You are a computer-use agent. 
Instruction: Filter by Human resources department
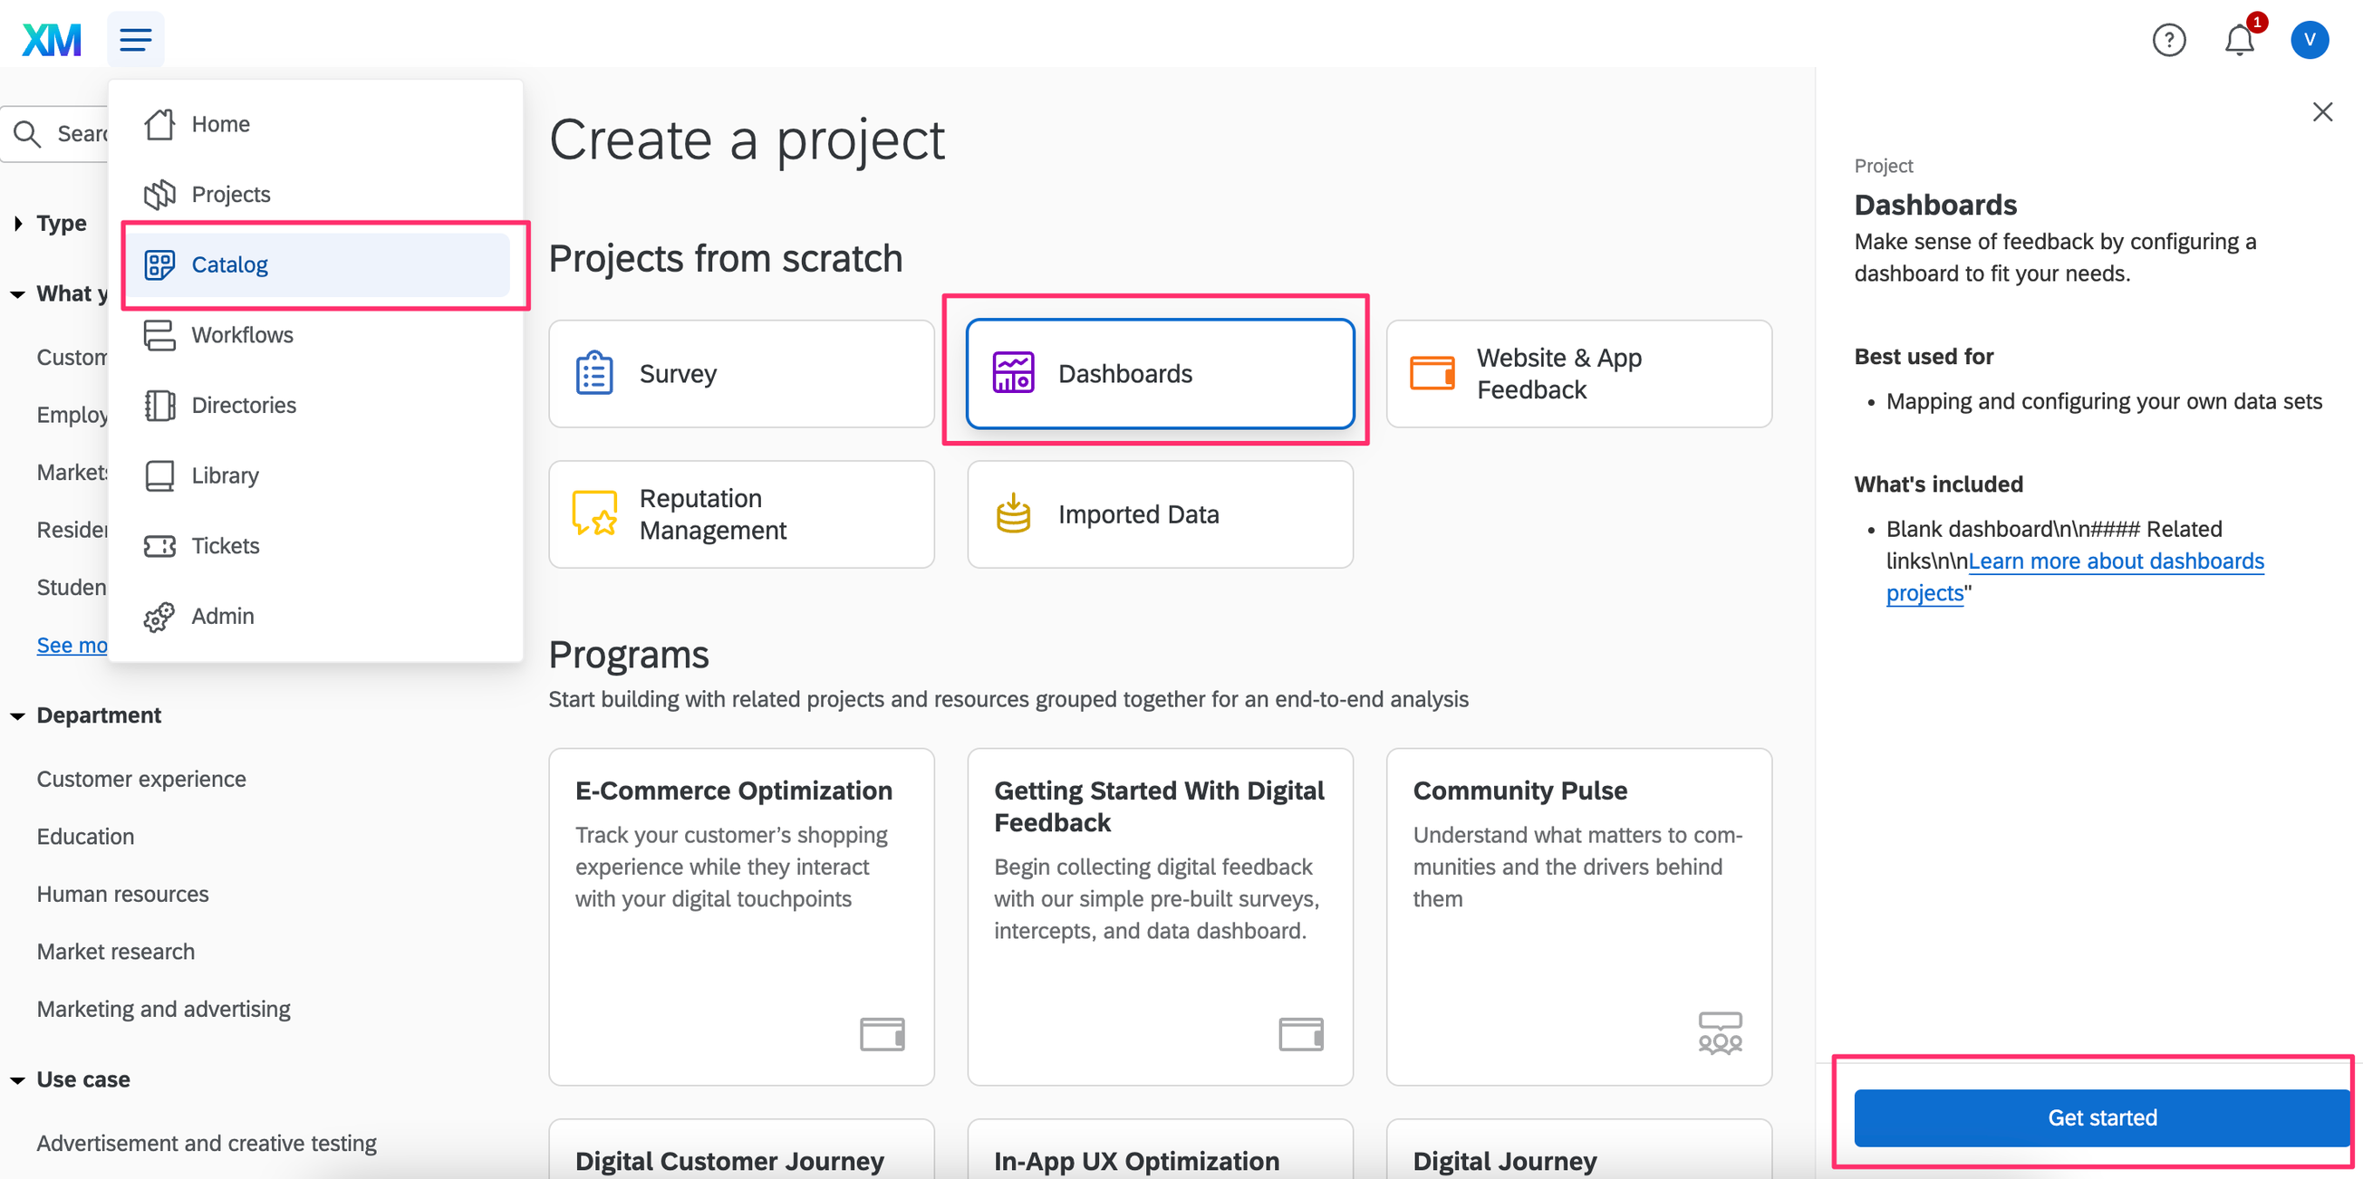coord(123,894)
